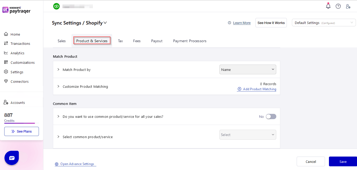Viewport: 357px width, 170px height.
Task: Open Advance Settings link
Action: coord(77,164)
